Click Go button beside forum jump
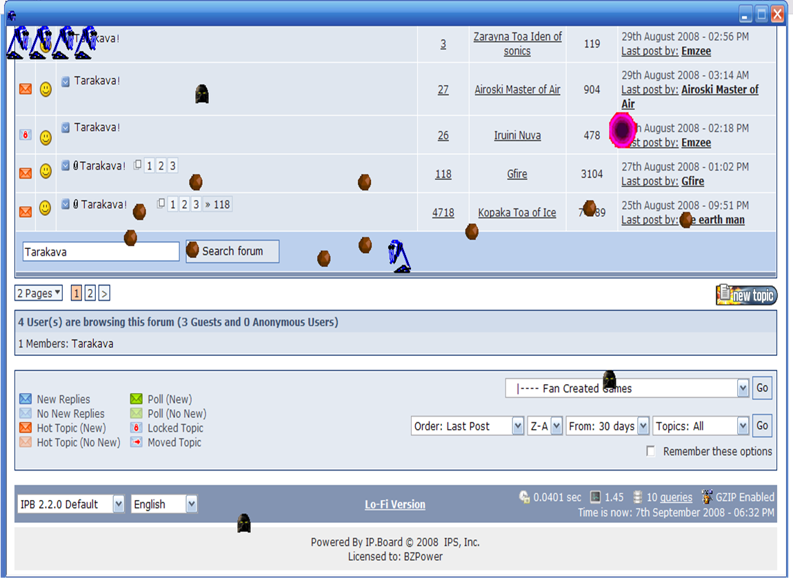Viewport: 793px width, 578px height. (x=762, y=388)
